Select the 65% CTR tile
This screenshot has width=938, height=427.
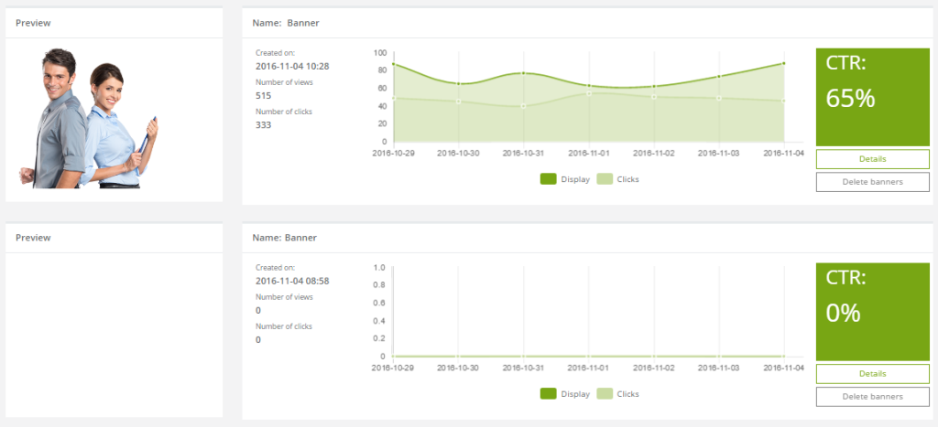click(x=873, y=97)
